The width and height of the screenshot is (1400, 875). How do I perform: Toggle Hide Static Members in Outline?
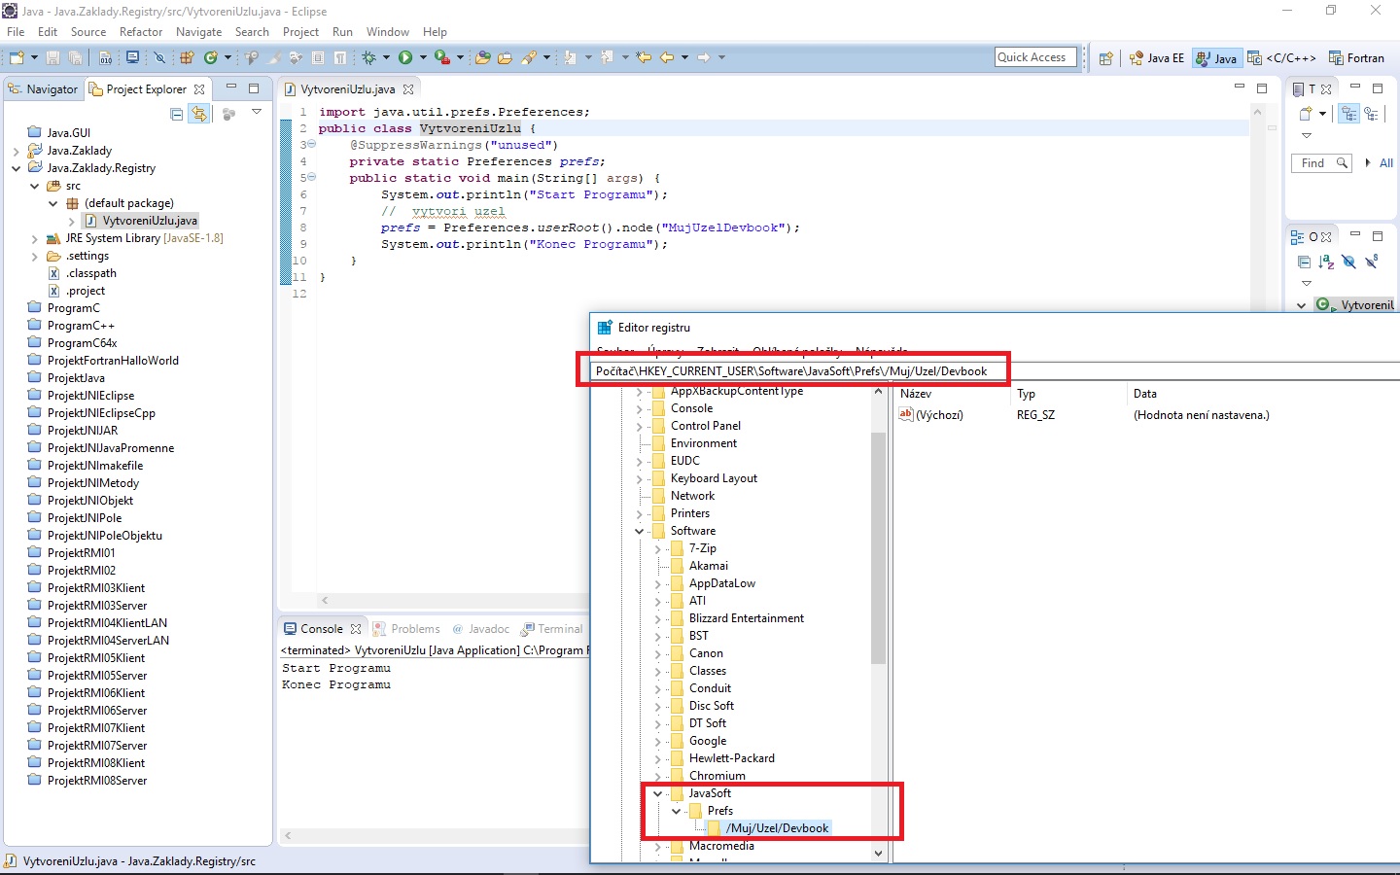tap(1371, 262)
